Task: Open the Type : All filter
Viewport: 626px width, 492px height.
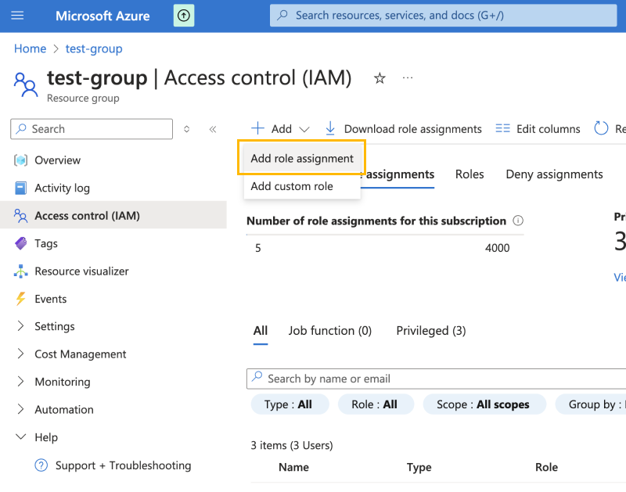Action: click(290, 404)
